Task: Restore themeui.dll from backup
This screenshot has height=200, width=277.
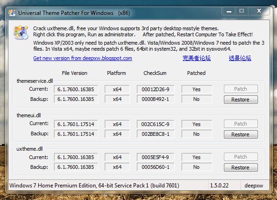Action: pyautogui.click(x=241, y=134)
